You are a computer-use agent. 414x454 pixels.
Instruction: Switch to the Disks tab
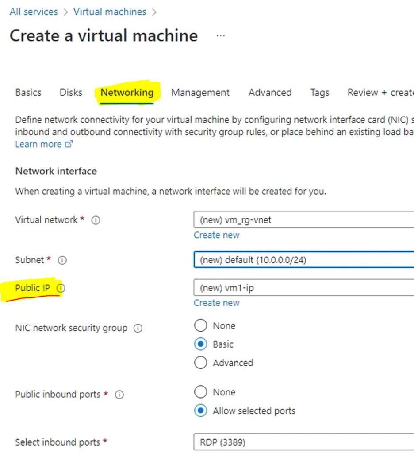tap(70, 92)
